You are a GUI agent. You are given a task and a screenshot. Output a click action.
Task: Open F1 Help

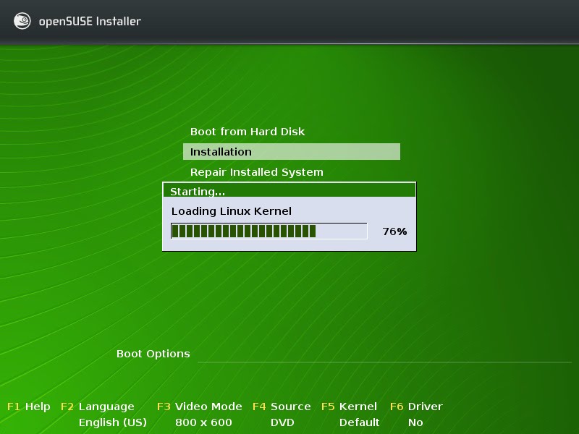(x=29, y=407)
